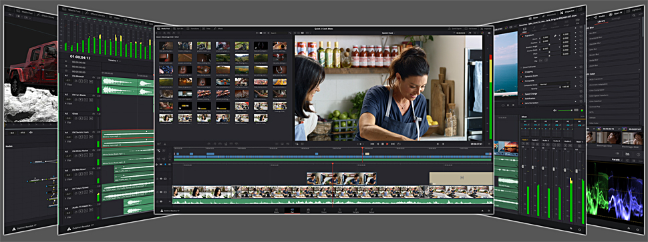Open the Quick 2 Cook timeline dropdown
Image resolution: width=648 pixels, height=242 pixels.
click(x=389, y=33)
